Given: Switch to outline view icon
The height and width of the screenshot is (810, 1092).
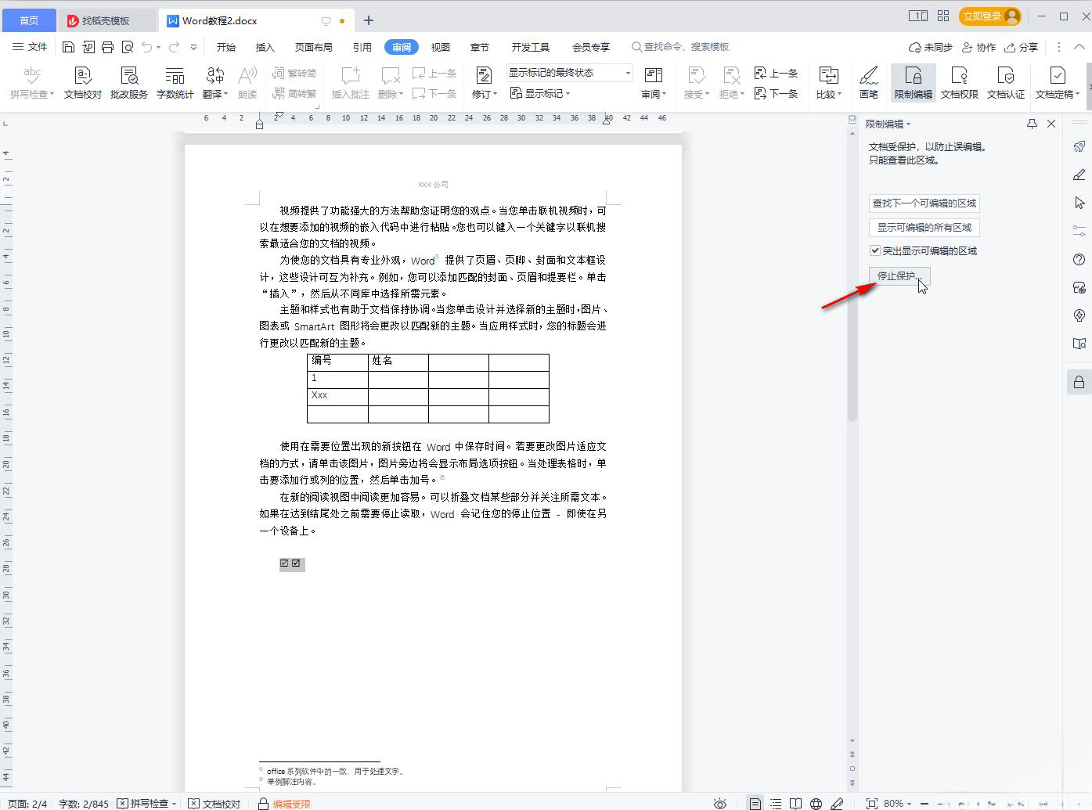Looking at the screenshot, I should 775,803.
